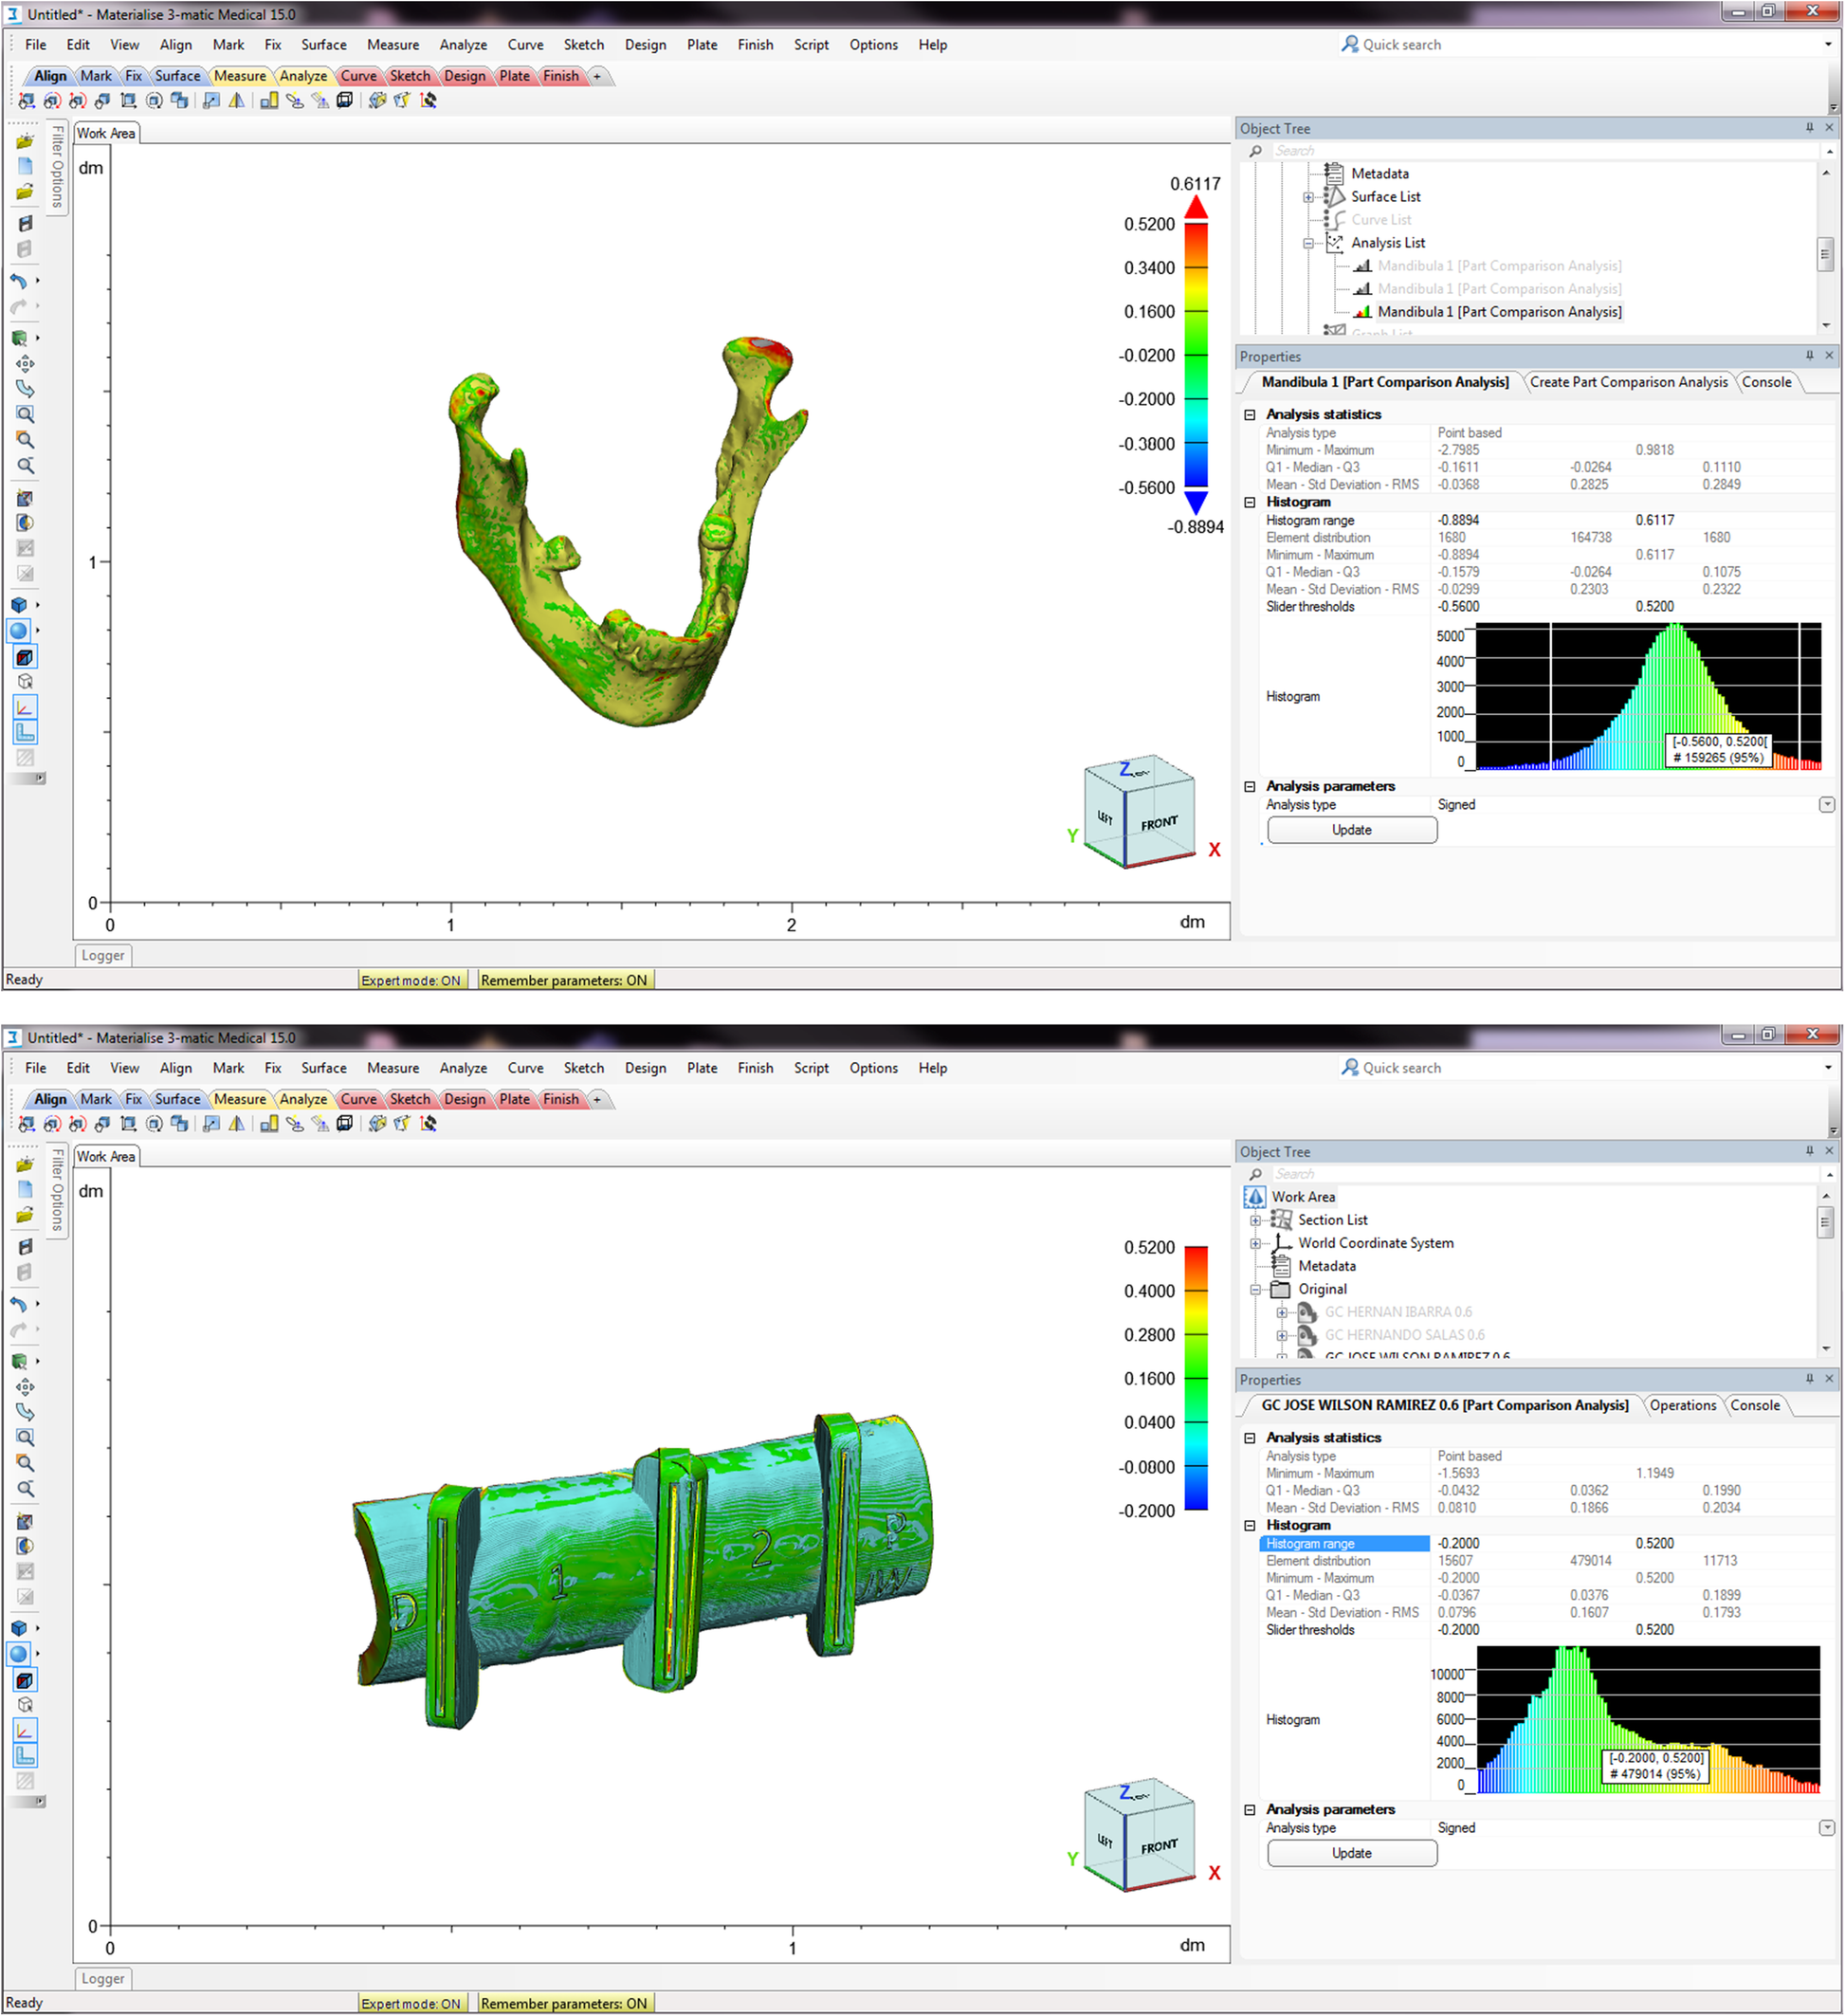Click view cube FRONT face in bottom window
The width and height of the screenshot is (1845, 2016).
click(x=1159, y=1846)
